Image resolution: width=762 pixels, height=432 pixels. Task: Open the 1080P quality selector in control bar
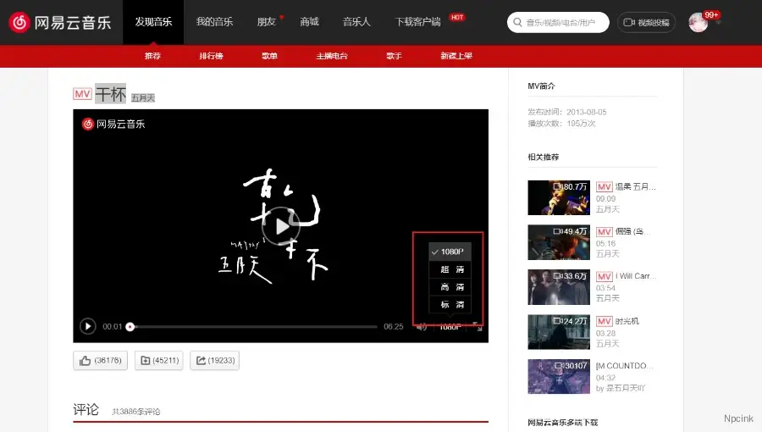tap(450, 327)
